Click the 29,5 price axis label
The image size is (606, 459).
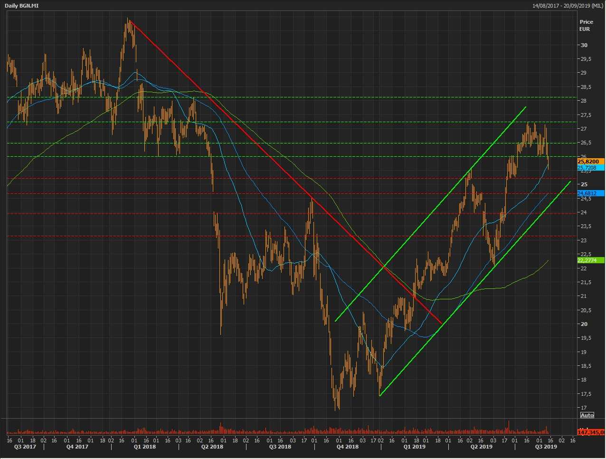tap(586, 59)
